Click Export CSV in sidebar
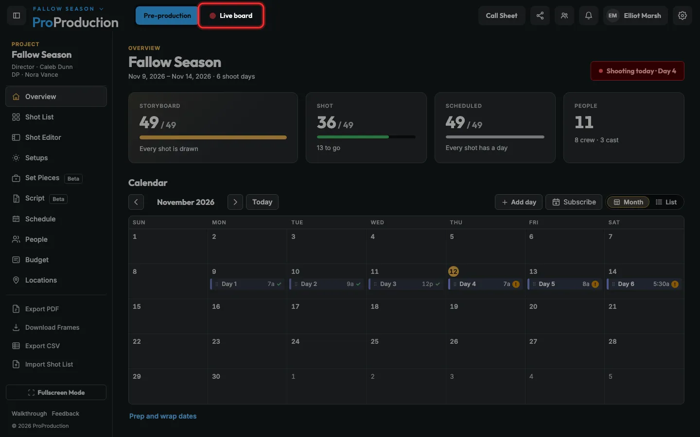This screenshot has width=700, height=437. [x=56, y=346]
